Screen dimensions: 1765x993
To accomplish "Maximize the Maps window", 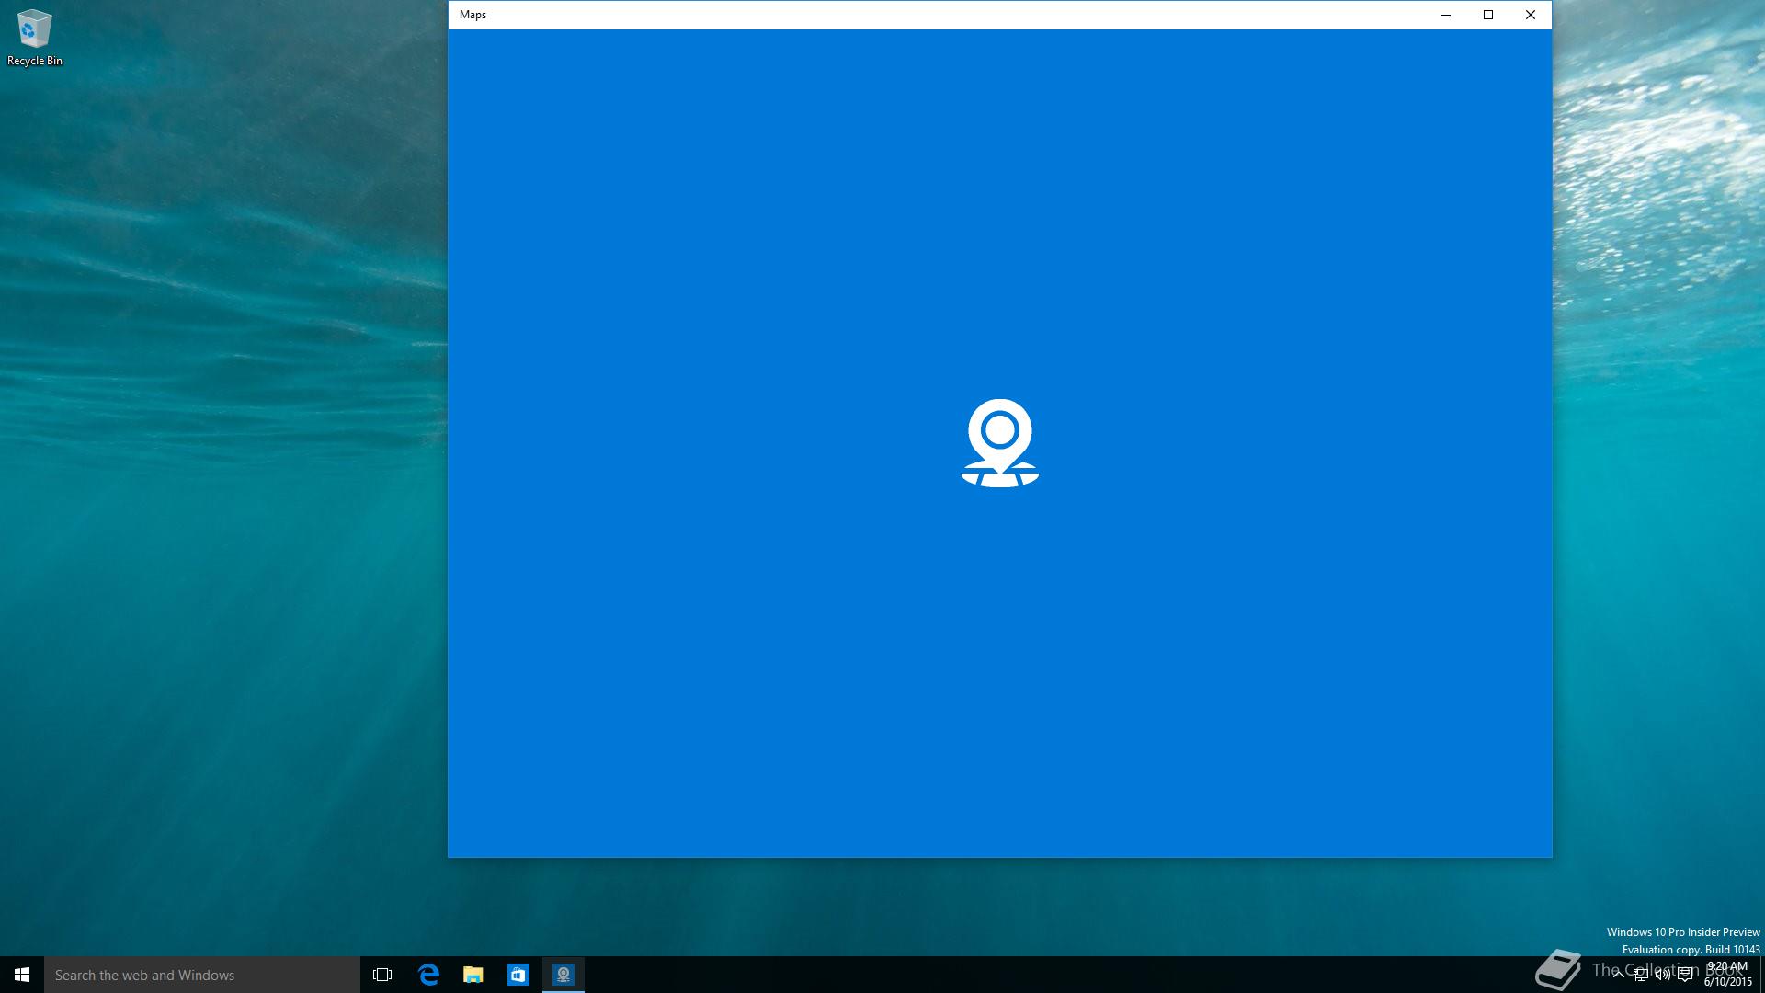I will pos(1488,15).
